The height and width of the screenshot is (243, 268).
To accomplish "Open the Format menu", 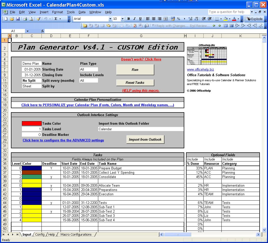I will click(x=58, y=12).
